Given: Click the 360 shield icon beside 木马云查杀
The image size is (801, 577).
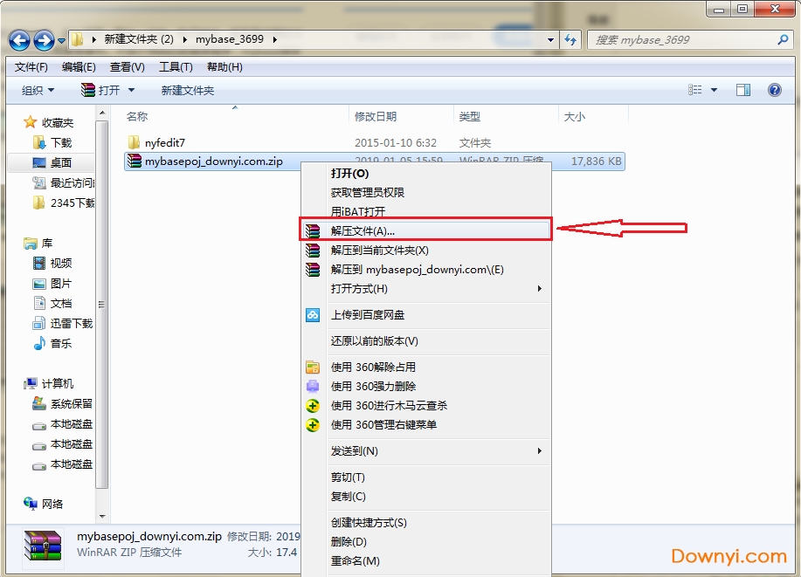Looking at the screenshot, I should point(313,405).
